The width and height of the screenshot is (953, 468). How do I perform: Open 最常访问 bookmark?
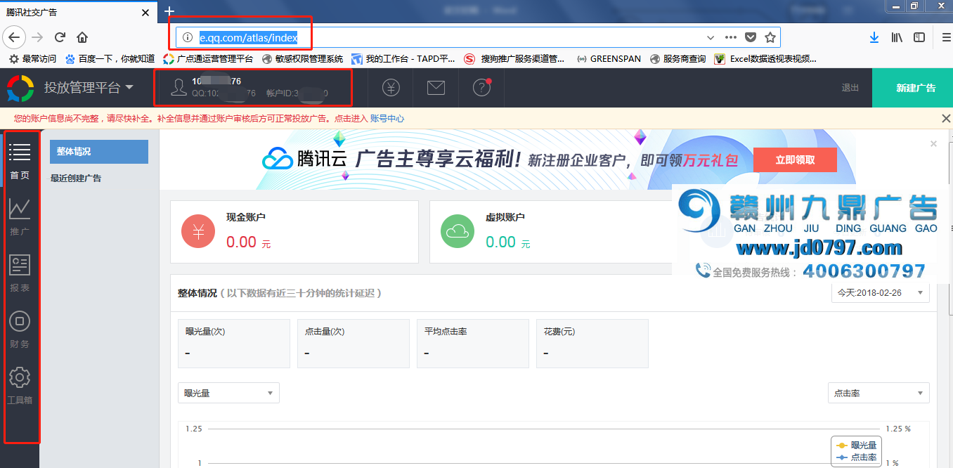[33, 59]
